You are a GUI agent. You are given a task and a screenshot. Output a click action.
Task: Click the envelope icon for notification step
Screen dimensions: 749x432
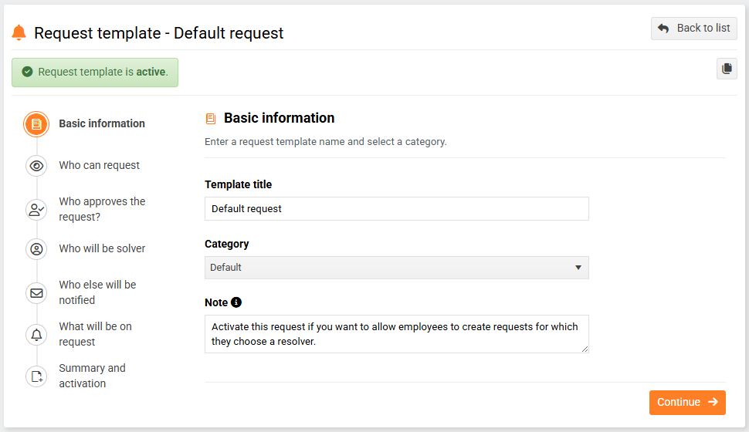[x=36, y=293]
